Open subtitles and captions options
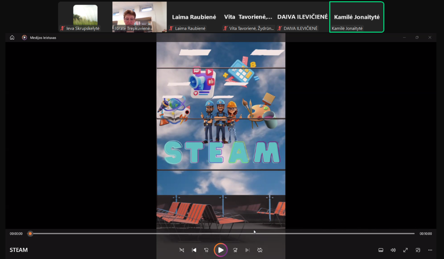This screenshot has height=259, width=444. pos(381,250)
